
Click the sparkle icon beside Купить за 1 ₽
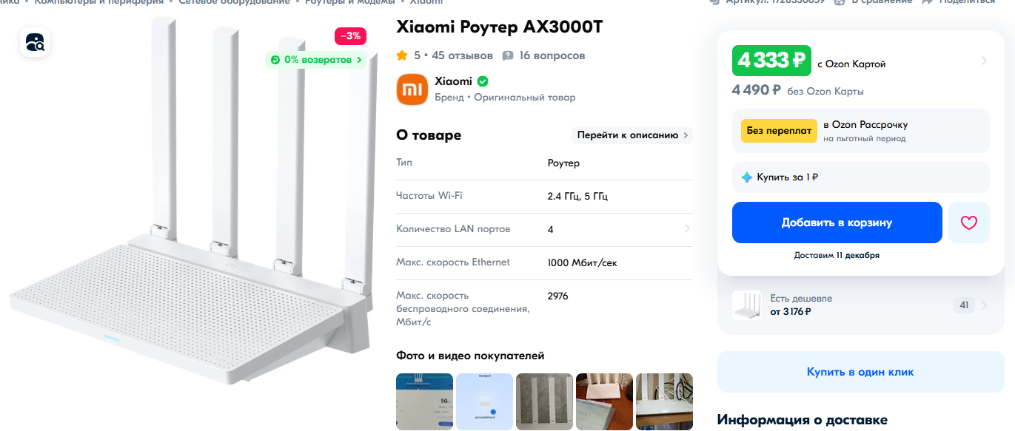(x=747, y=177)
